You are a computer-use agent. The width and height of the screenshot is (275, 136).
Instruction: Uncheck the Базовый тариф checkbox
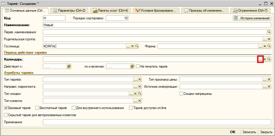[6, 108]
